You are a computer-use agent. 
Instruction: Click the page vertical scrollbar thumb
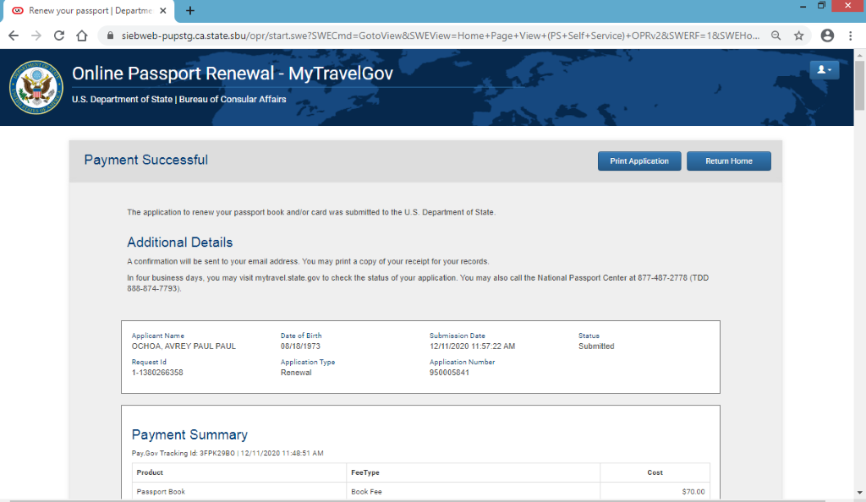[860, 85]
